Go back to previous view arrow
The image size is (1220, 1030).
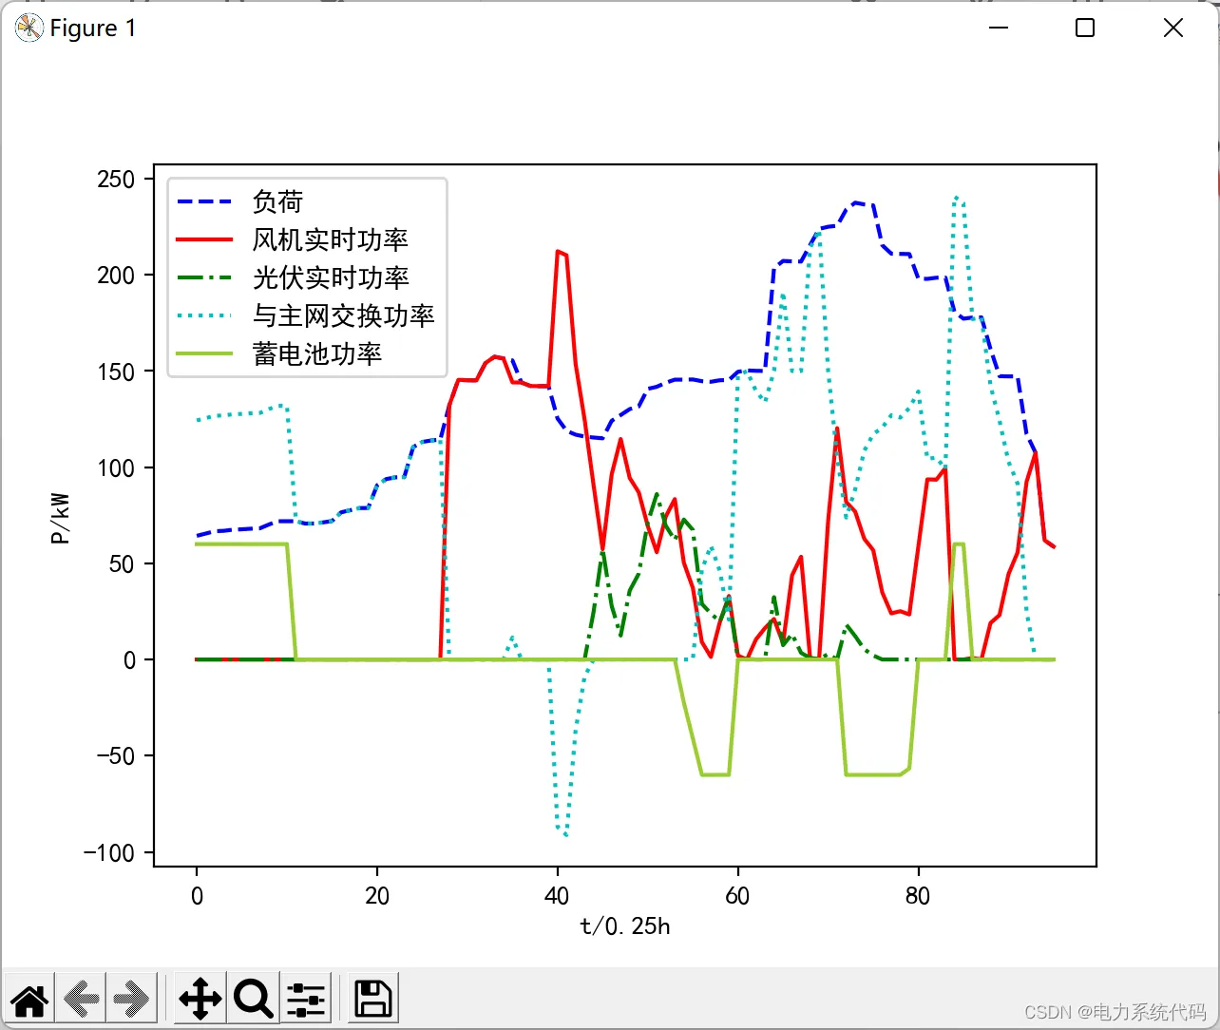point(81,999)
